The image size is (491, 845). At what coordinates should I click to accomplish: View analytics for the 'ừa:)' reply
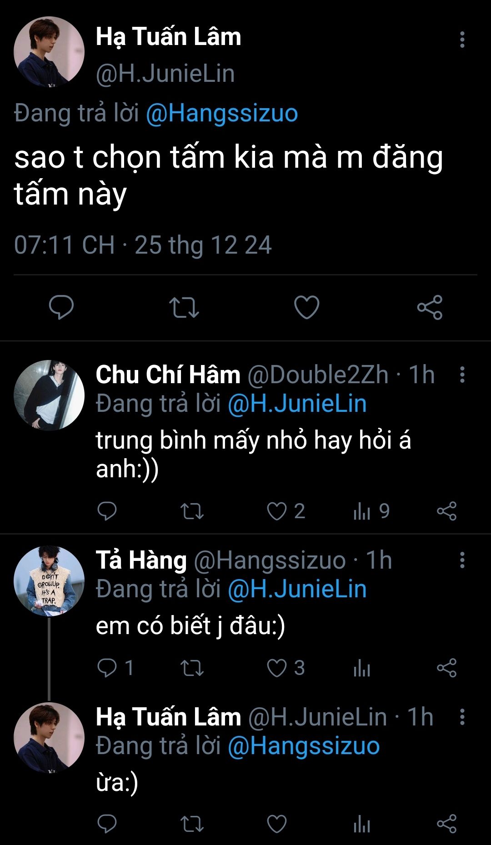(x=362, y=825)
